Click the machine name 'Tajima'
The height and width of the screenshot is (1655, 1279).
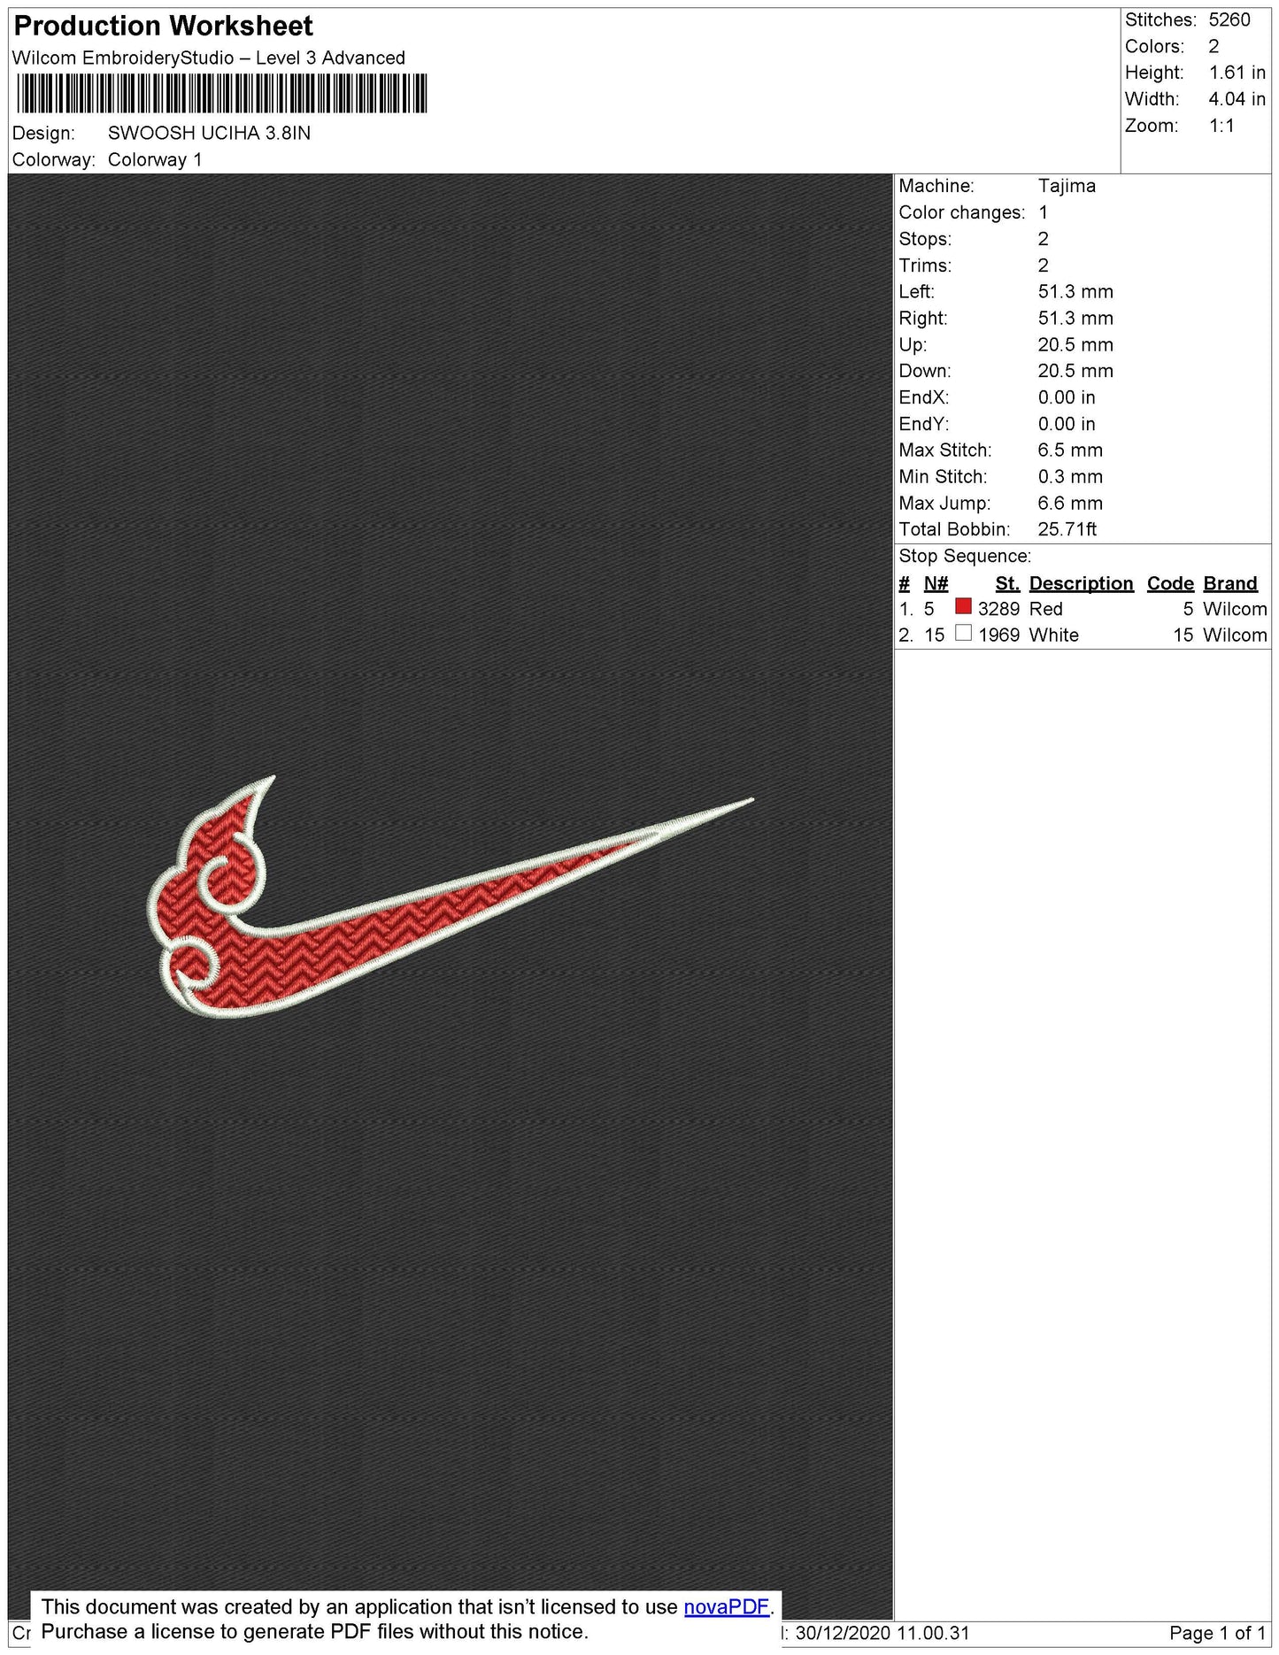coord(1067,186)
